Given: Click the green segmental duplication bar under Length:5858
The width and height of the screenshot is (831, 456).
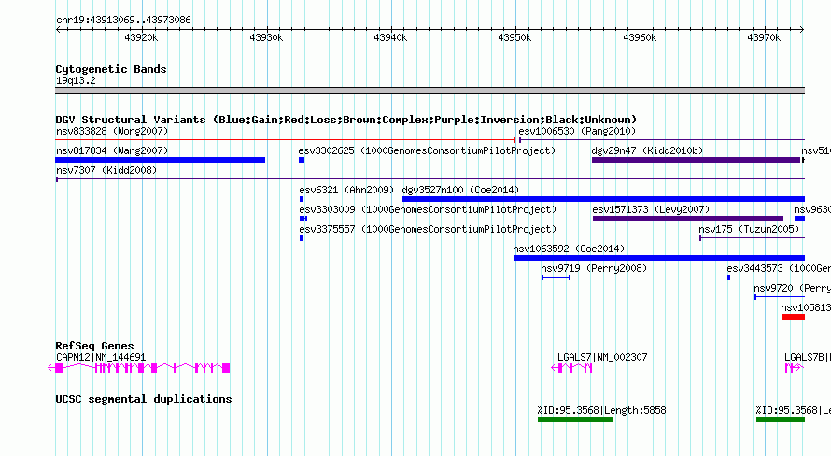Looking at the screenshot, I should 575,420.
